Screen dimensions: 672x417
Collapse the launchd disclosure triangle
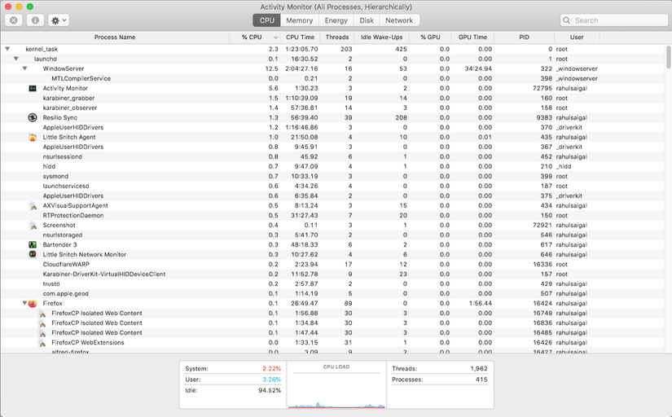pos(15,59)
